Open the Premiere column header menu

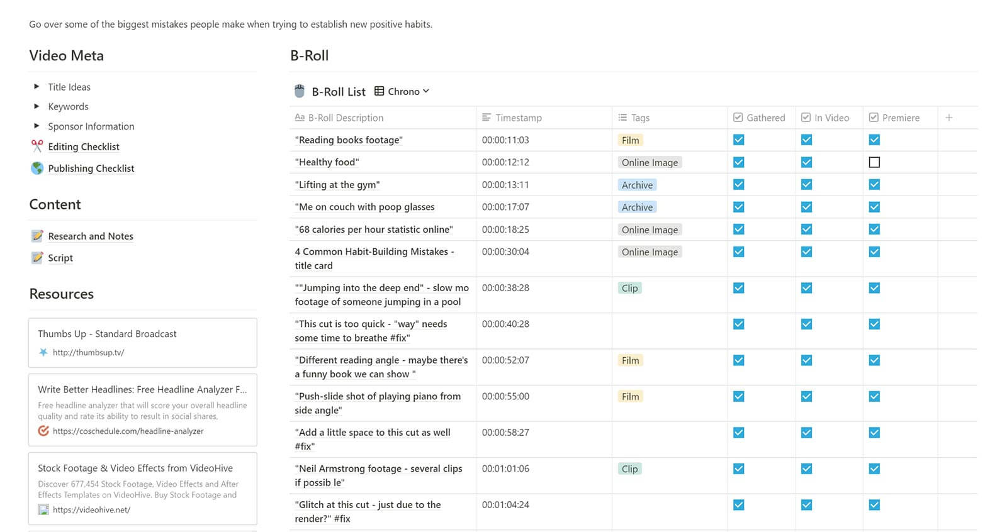pos(900,118)
